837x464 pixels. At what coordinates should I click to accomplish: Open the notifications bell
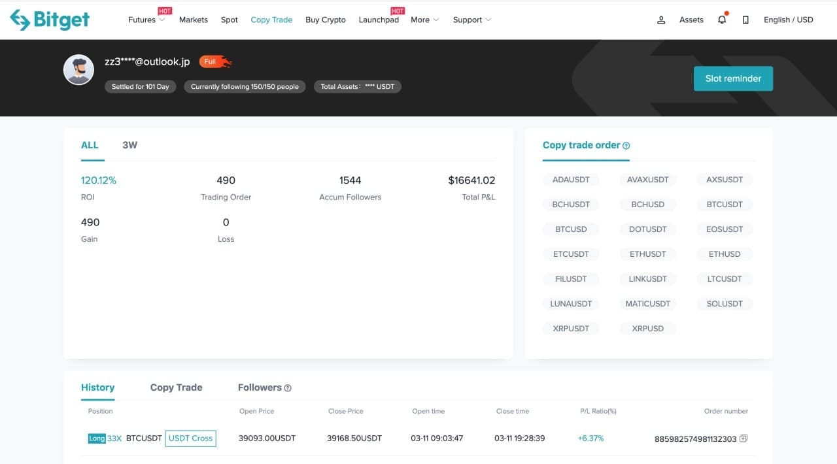click(722, 20)
